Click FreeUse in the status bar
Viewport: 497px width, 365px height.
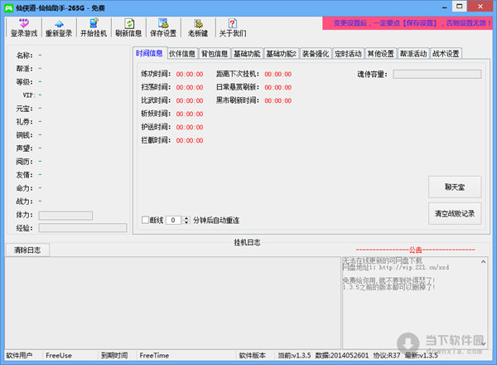[59, 356]
